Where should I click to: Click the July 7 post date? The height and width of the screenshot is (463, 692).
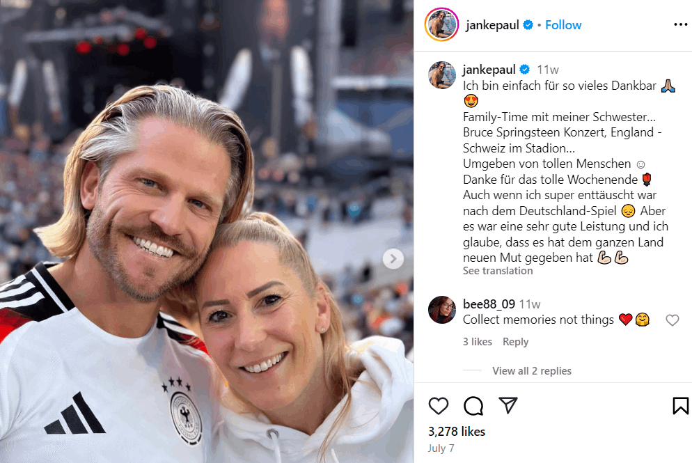click(441, 448)
